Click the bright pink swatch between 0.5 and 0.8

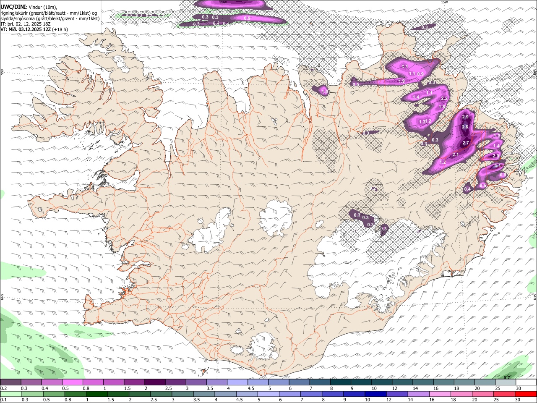click(72, 382)
